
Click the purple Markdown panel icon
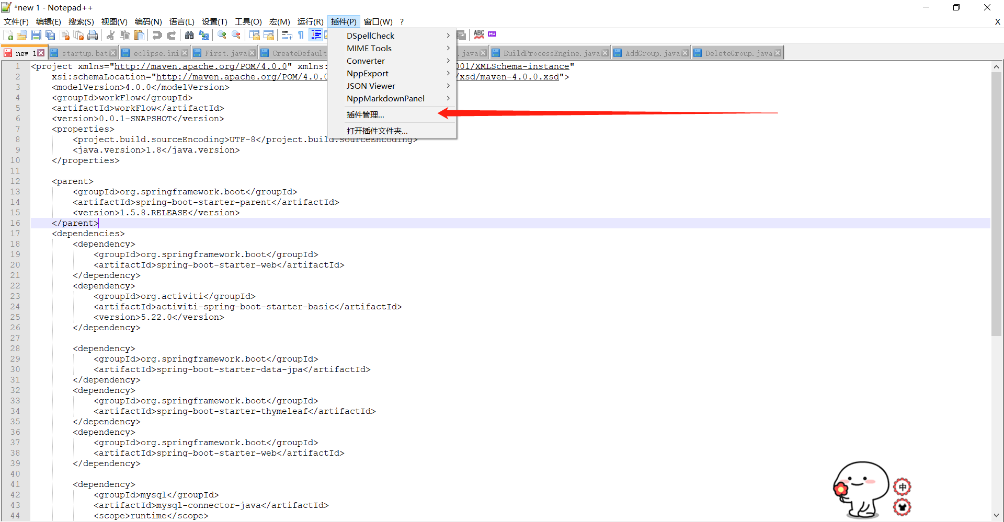click(x=492, y=34)
